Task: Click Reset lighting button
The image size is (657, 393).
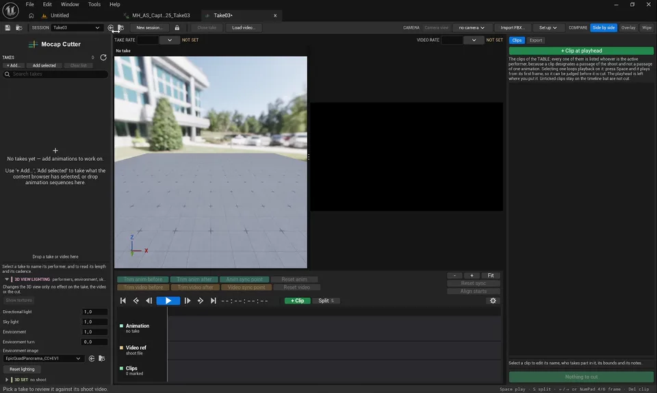Action: pyautogui.click(x=22, y=369)
